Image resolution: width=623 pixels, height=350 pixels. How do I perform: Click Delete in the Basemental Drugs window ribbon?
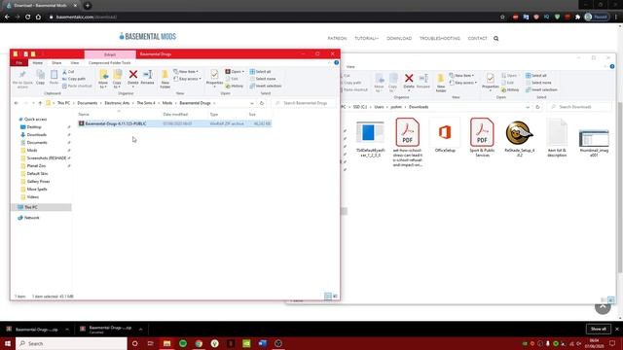133,77
